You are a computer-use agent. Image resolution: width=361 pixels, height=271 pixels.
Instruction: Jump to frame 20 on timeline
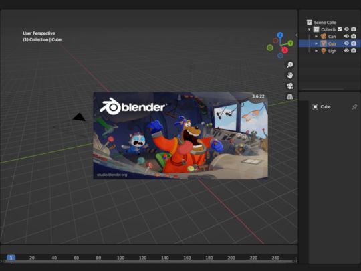coord(32,258)
